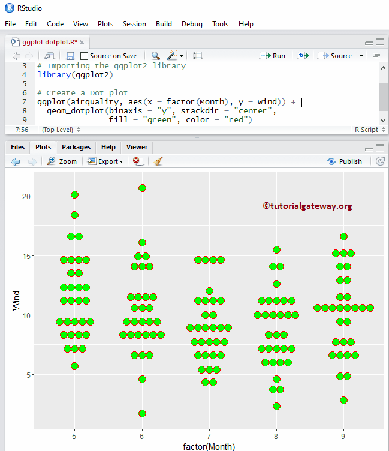Open the R Script file type selector
The width and height of the screenshot is (389, 451).
pyautogui.click(x=368, y=130)
